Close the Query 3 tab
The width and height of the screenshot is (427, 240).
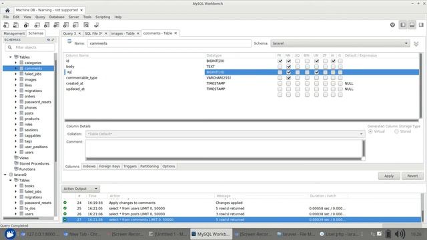[79, 33]
